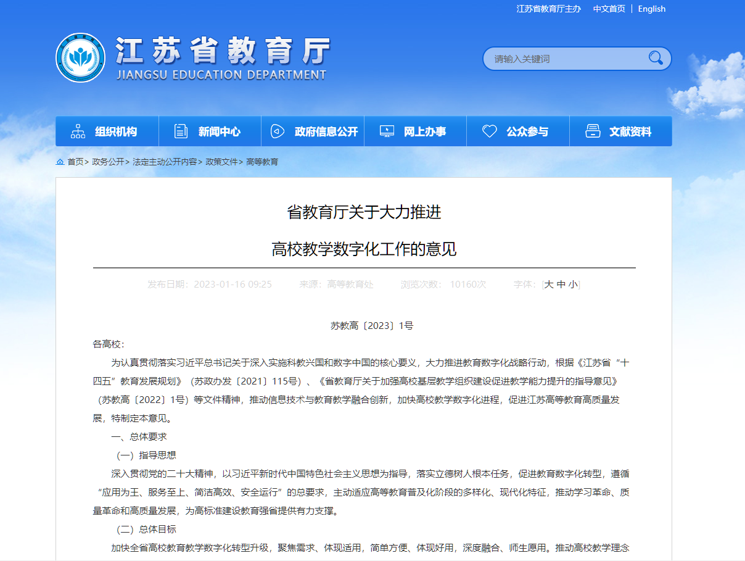Click the monitor icon next to 网上办事
Image resolution: width=745 pixels, height=561 pixels.
coord(387,131)
